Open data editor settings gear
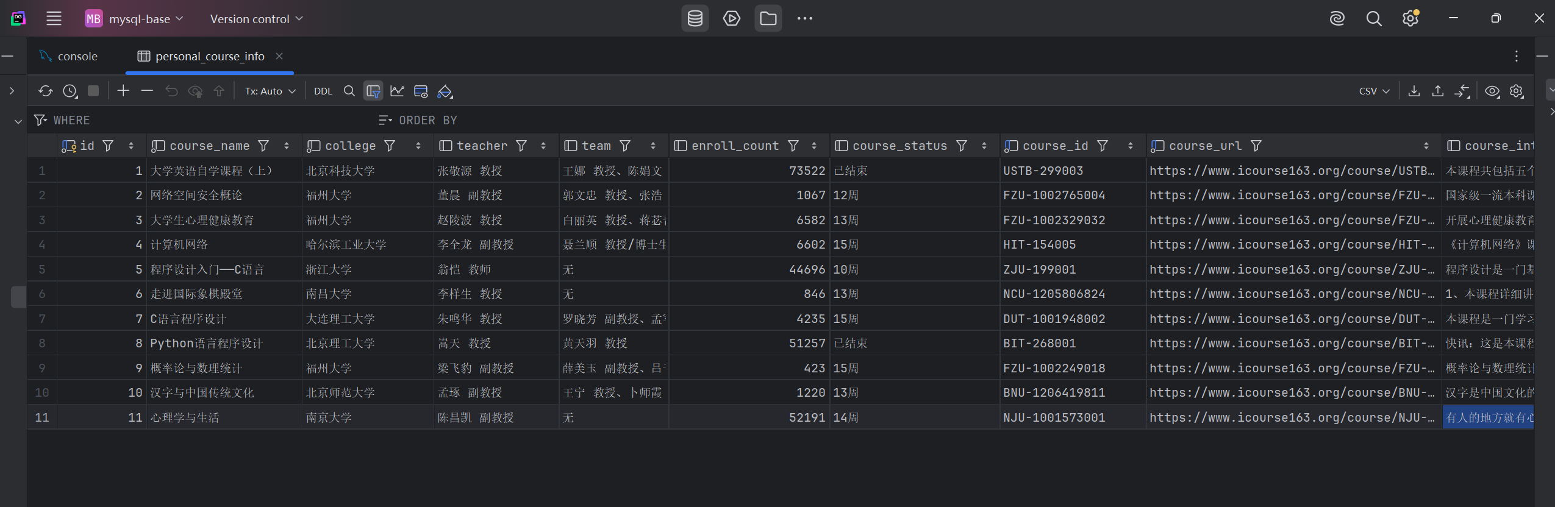Viewport: 1555px width, 507px height. point(1517,91)
